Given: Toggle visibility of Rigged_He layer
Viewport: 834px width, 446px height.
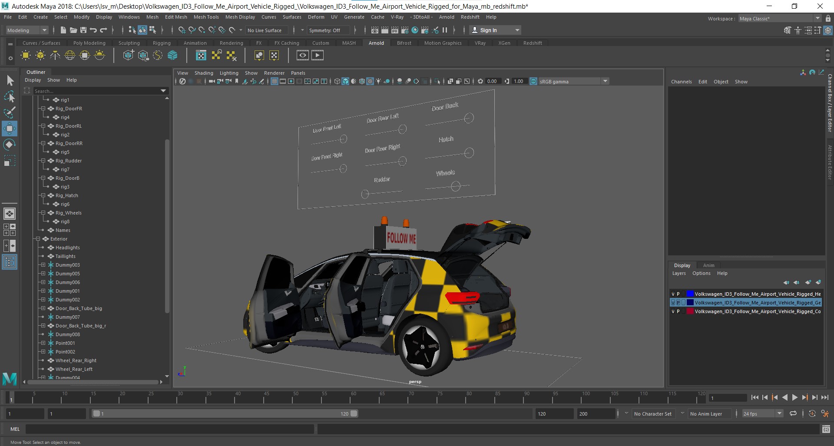Looking at the screenshot, I should [x=673, y=294].
